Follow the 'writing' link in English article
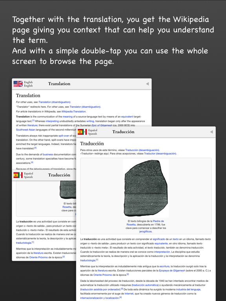 coord(90,121)
